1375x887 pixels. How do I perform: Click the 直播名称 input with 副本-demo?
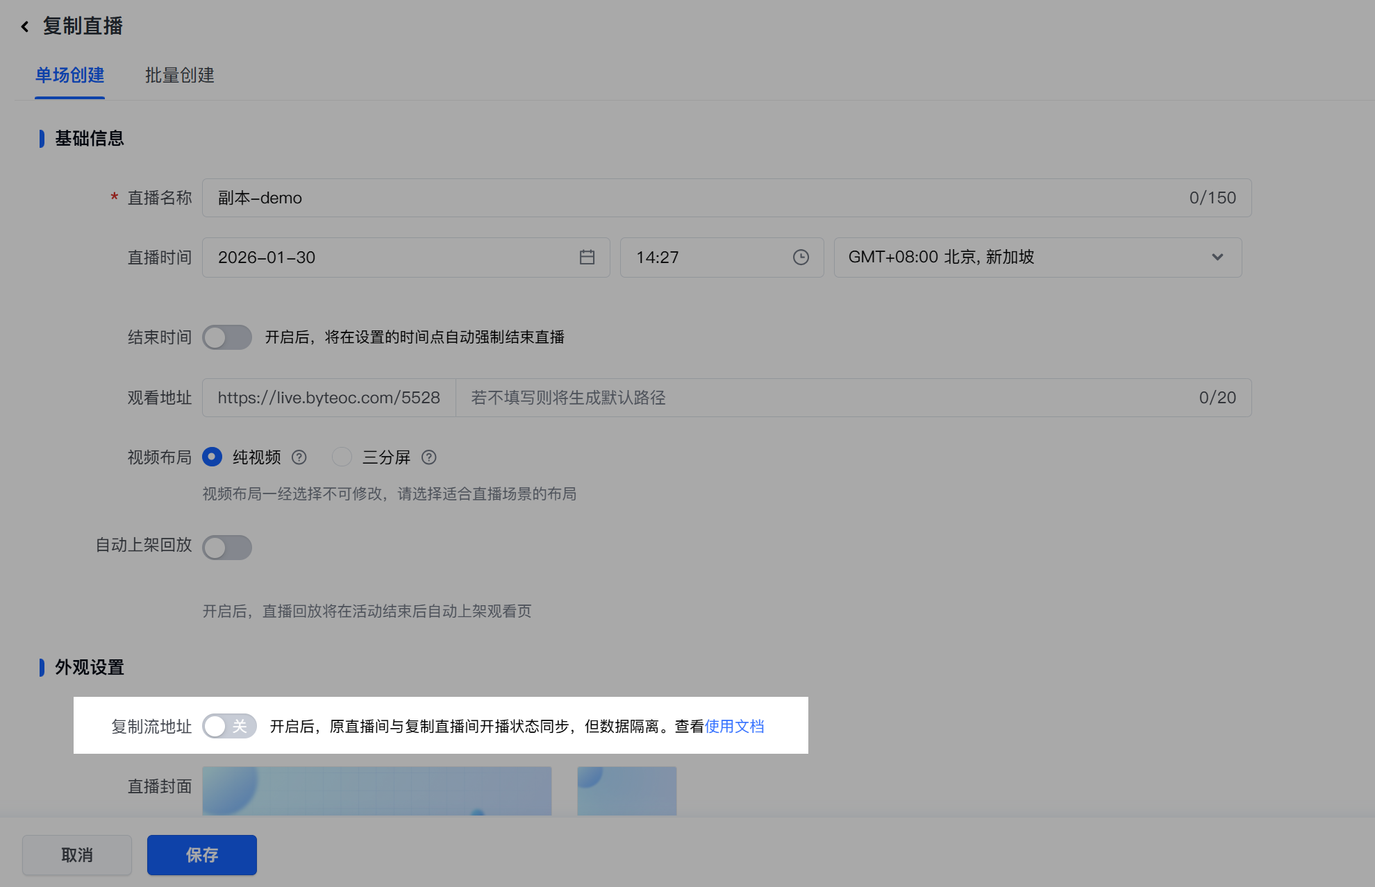[726, 198]
